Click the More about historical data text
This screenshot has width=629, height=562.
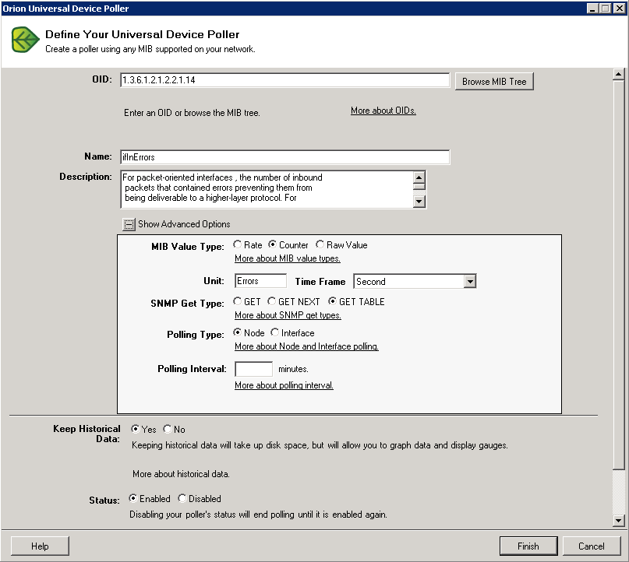pyautogui.click(x=181, y=474)
